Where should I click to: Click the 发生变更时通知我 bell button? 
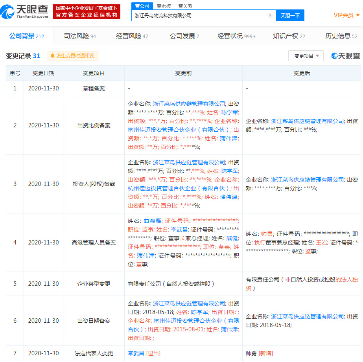[x=72, y=56]
